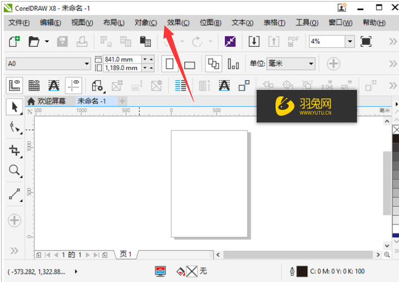Adjust page width stepper arrows
Viewport: 399px width, 282px height.
(x=148, y=59)
